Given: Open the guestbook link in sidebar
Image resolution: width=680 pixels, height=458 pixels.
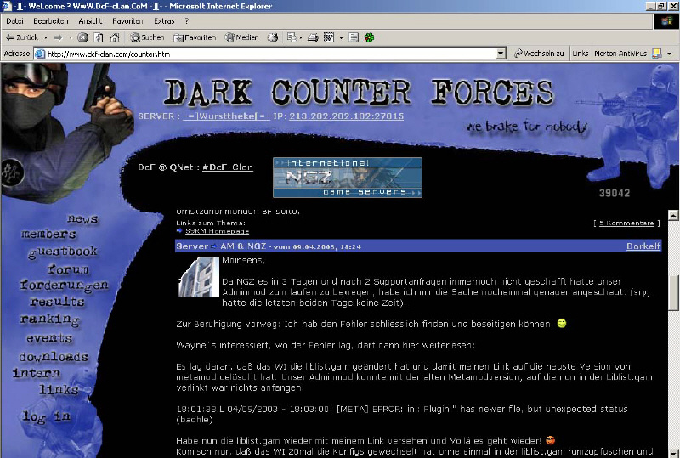Looking at the screenshot, I should tap(62, 252).
